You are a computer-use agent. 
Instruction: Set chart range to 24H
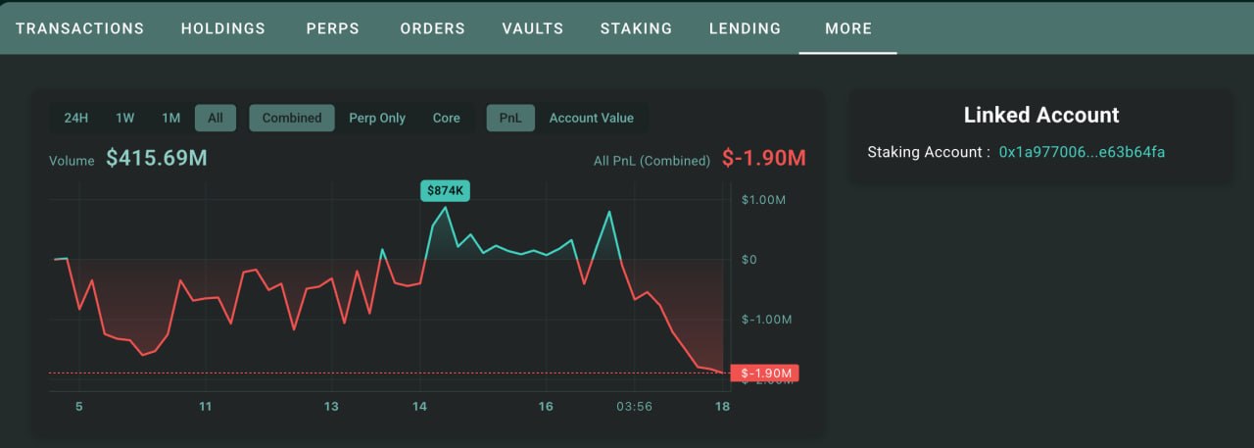pyautogui.click(x=76, y=118)
